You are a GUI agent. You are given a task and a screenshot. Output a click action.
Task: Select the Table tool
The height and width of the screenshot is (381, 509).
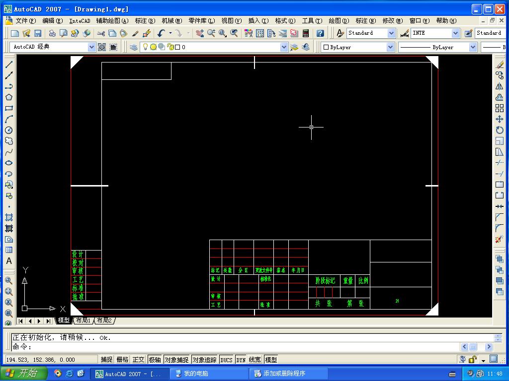pos(9,250)
